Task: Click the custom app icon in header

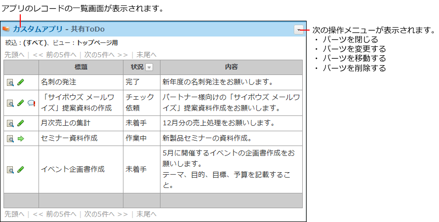Action: [6, 29]
